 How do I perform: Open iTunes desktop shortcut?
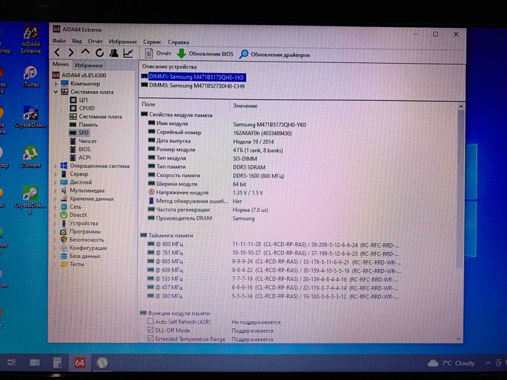click(31, 76)
